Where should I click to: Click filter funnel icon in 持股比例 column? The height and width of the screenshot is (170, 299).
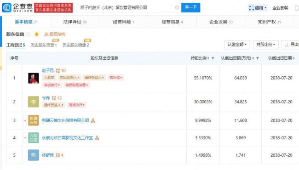tap(213, 58)
